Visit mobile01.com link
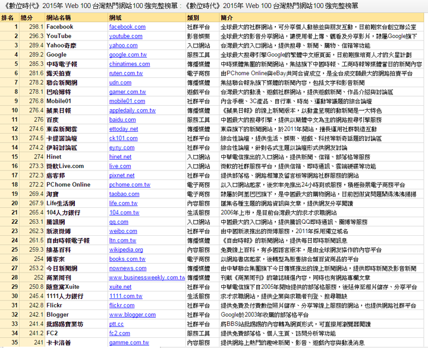The height and width of the screenshot is (348, 428). (127, 101)
